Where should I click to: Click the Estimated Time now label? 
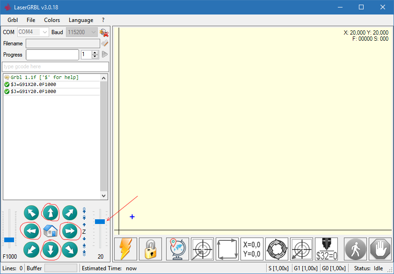click(109, 268)
